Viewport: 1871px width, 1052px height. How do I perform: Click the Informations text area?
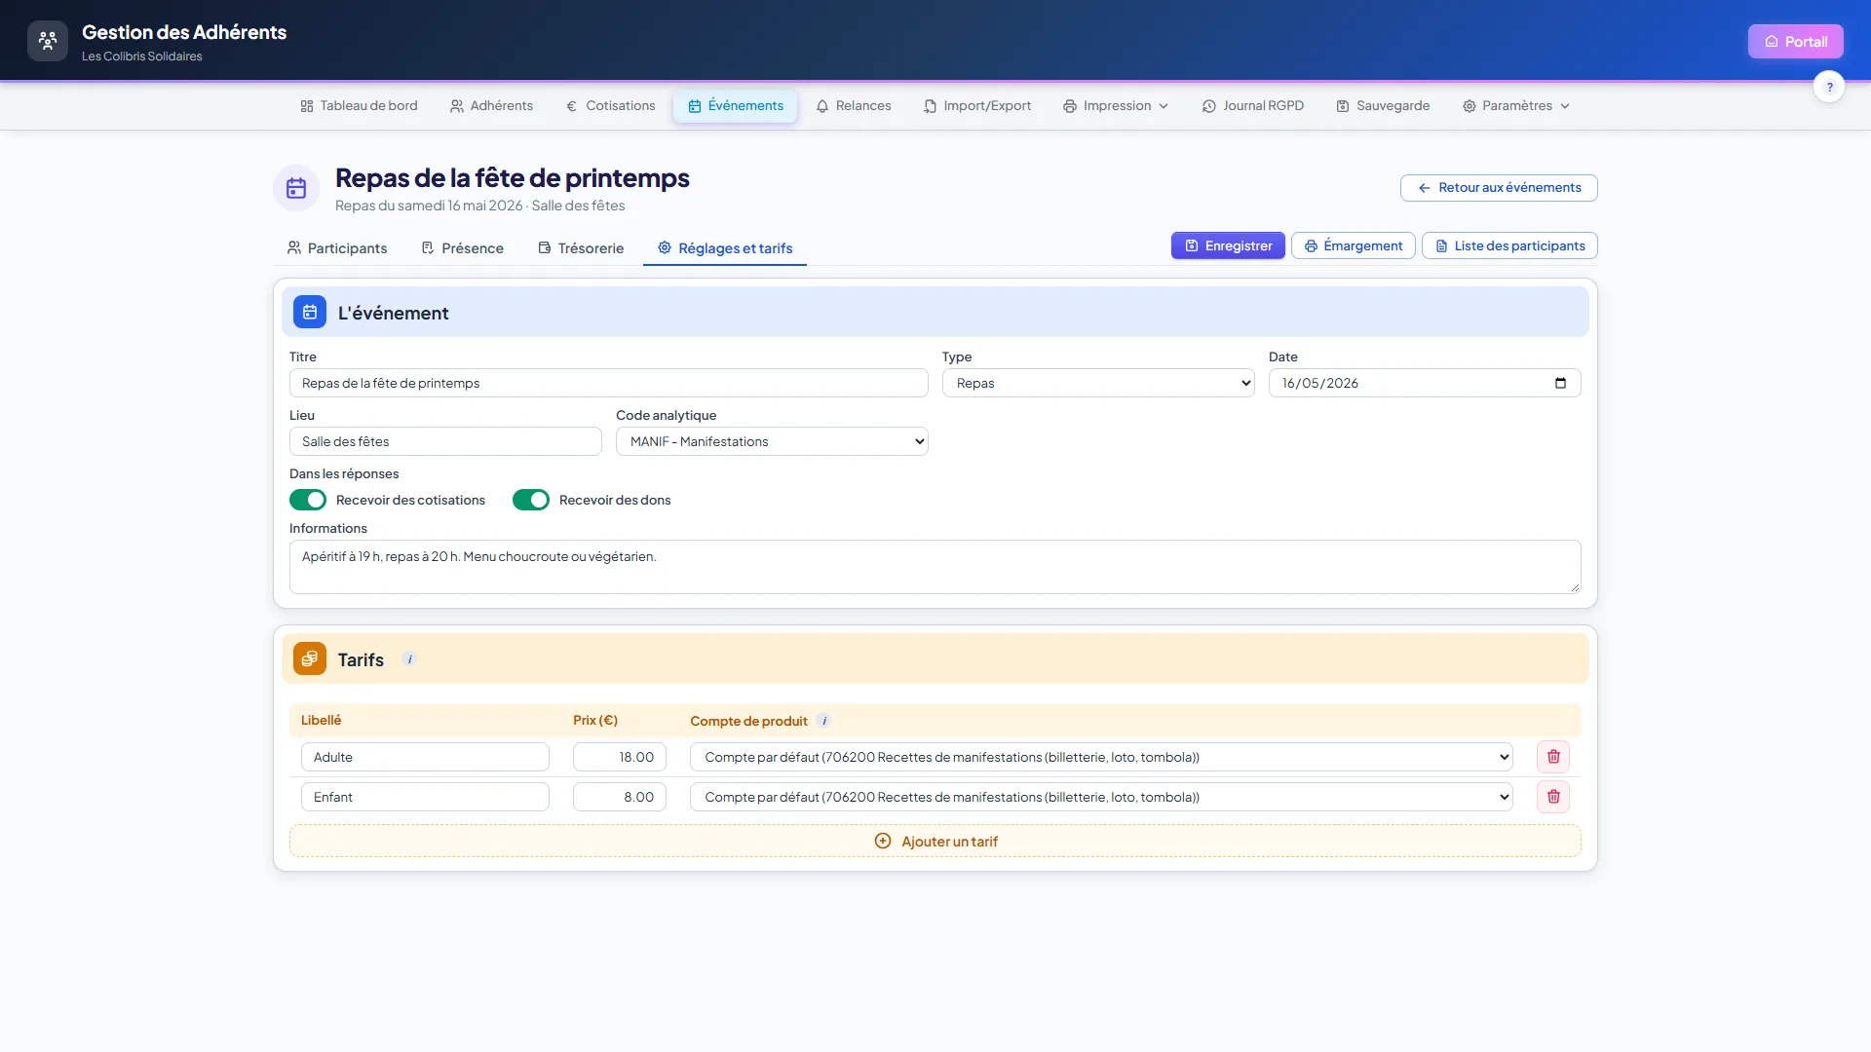click(x=935, y=567)
